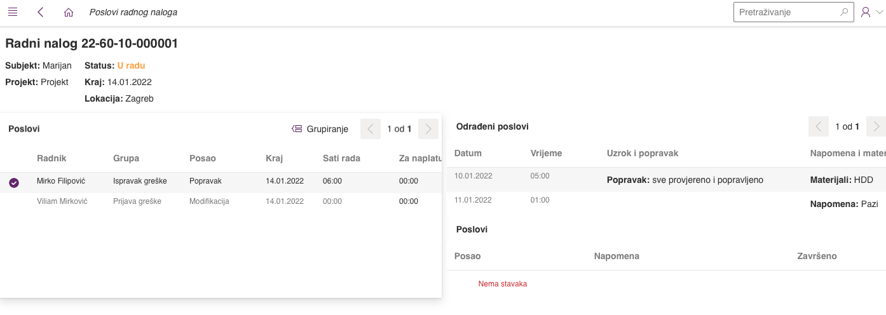Click the Grupiranje grouping icon

297,129
